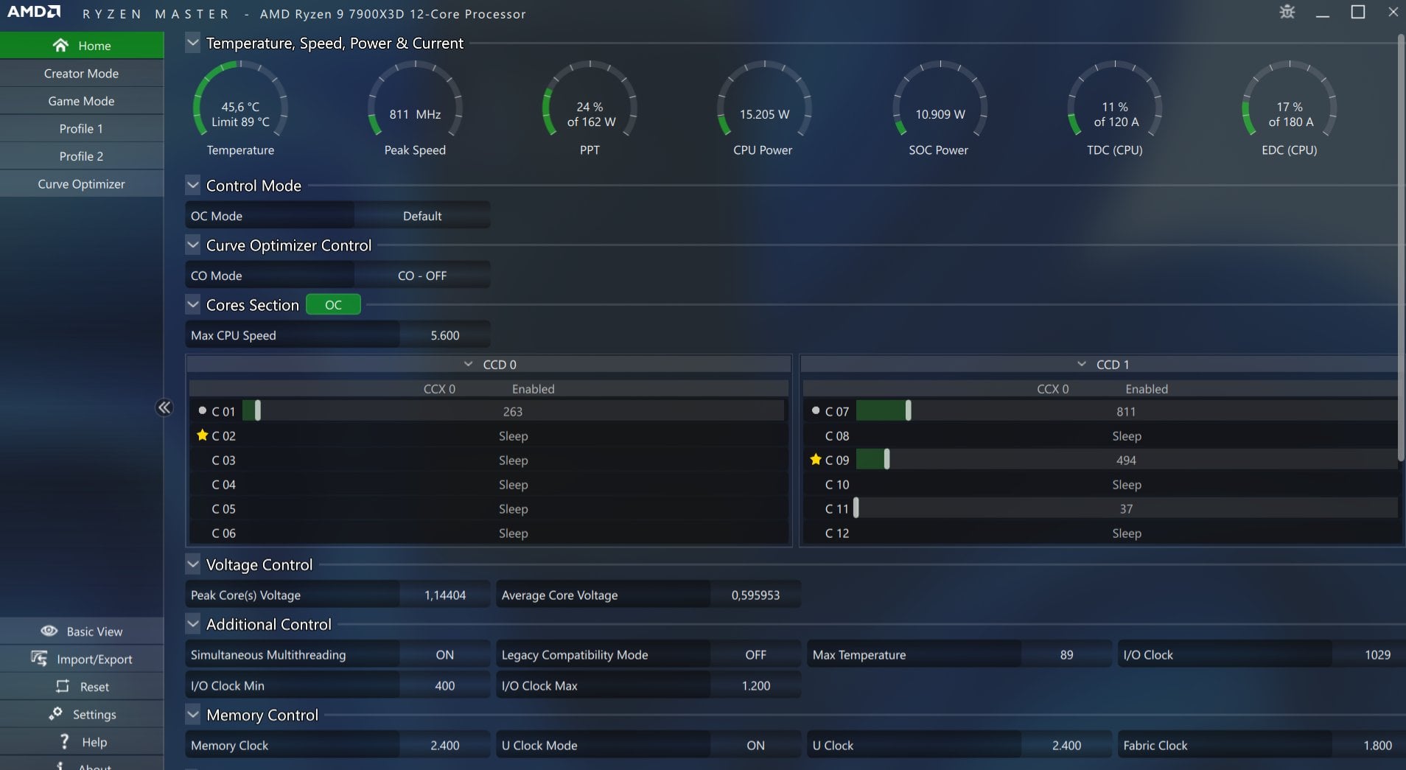Click the Import/Export icon
The height and width of the screenshot is (770, 1406).
point(39,658)
